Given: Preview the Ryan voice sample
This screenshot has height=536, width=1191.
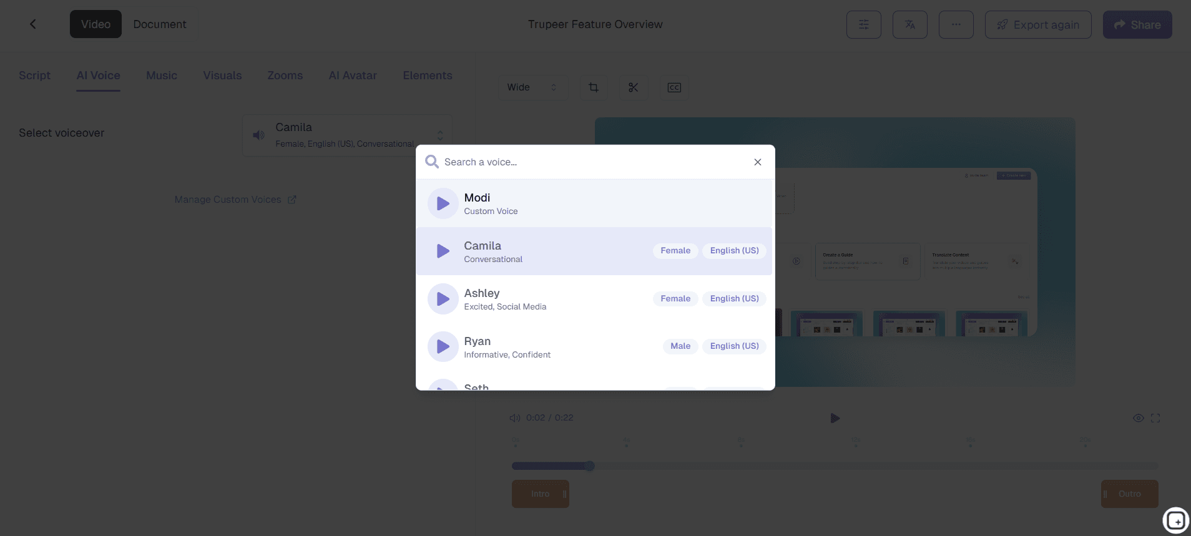Looking at the screenshot, I should pos(443,346).
